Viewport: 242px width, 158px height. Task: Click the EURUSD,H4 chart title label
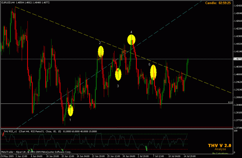coord(8,3)
